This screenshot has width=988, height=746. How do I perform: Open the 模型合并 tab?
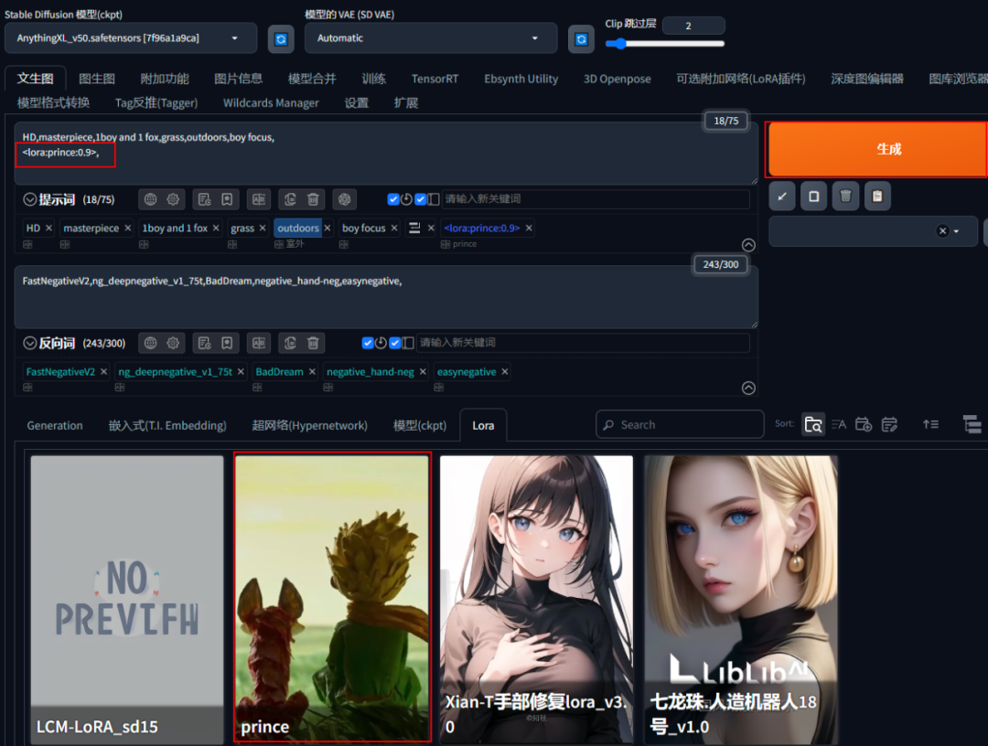(x=312, y=79)
